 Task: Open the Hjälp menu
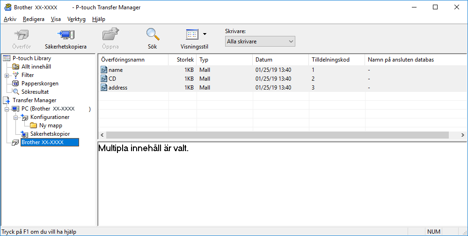coord(98,19)
